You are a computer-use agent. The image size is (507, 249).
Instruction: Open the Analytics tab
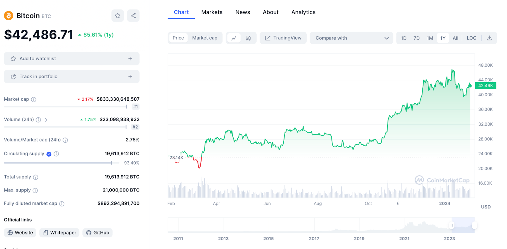click(304, 12)
